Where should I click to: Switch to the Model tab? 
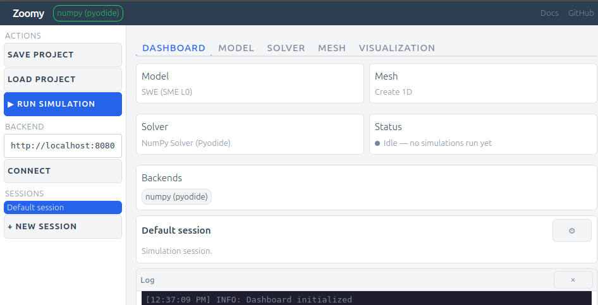pyautogui.click(x=236, y=48)
